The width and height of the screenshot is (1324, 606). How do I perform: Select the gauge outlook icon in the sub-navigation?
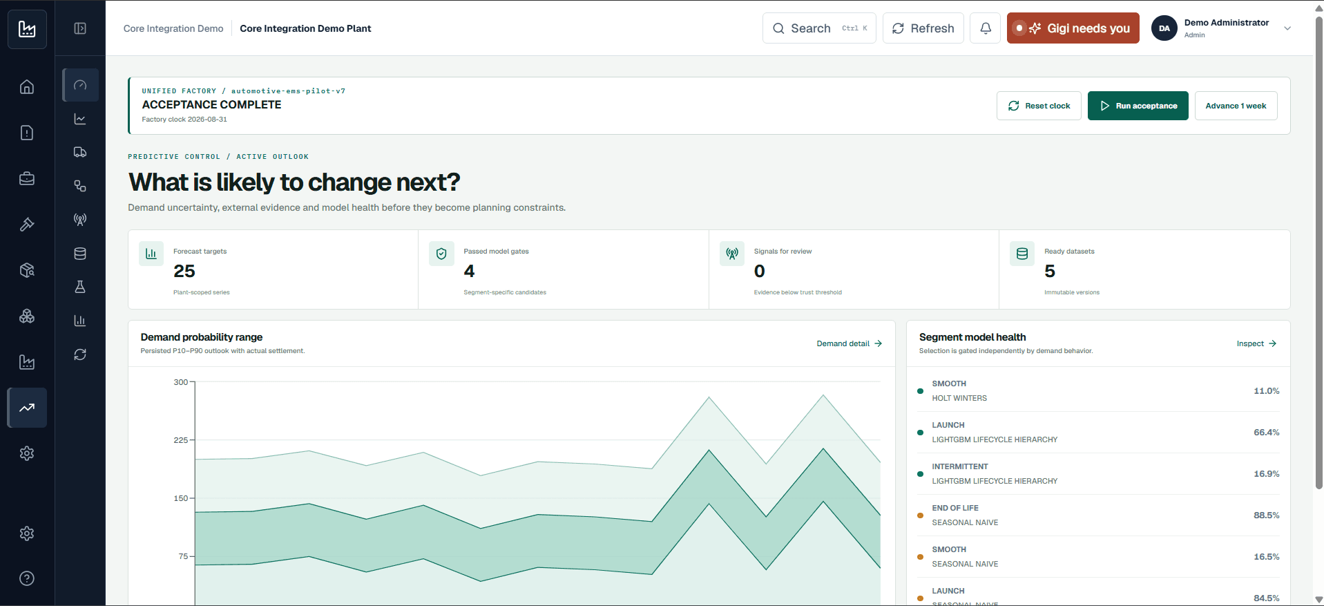80,85
